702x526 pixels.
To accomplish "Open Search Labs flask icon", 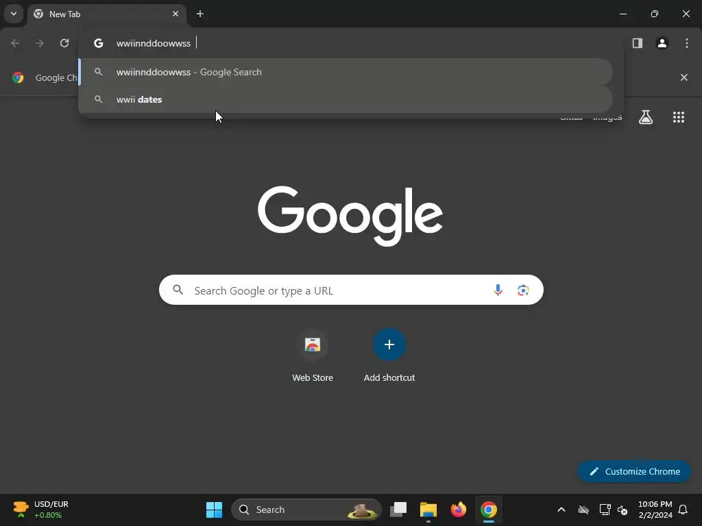I will [x=646, y=117].
